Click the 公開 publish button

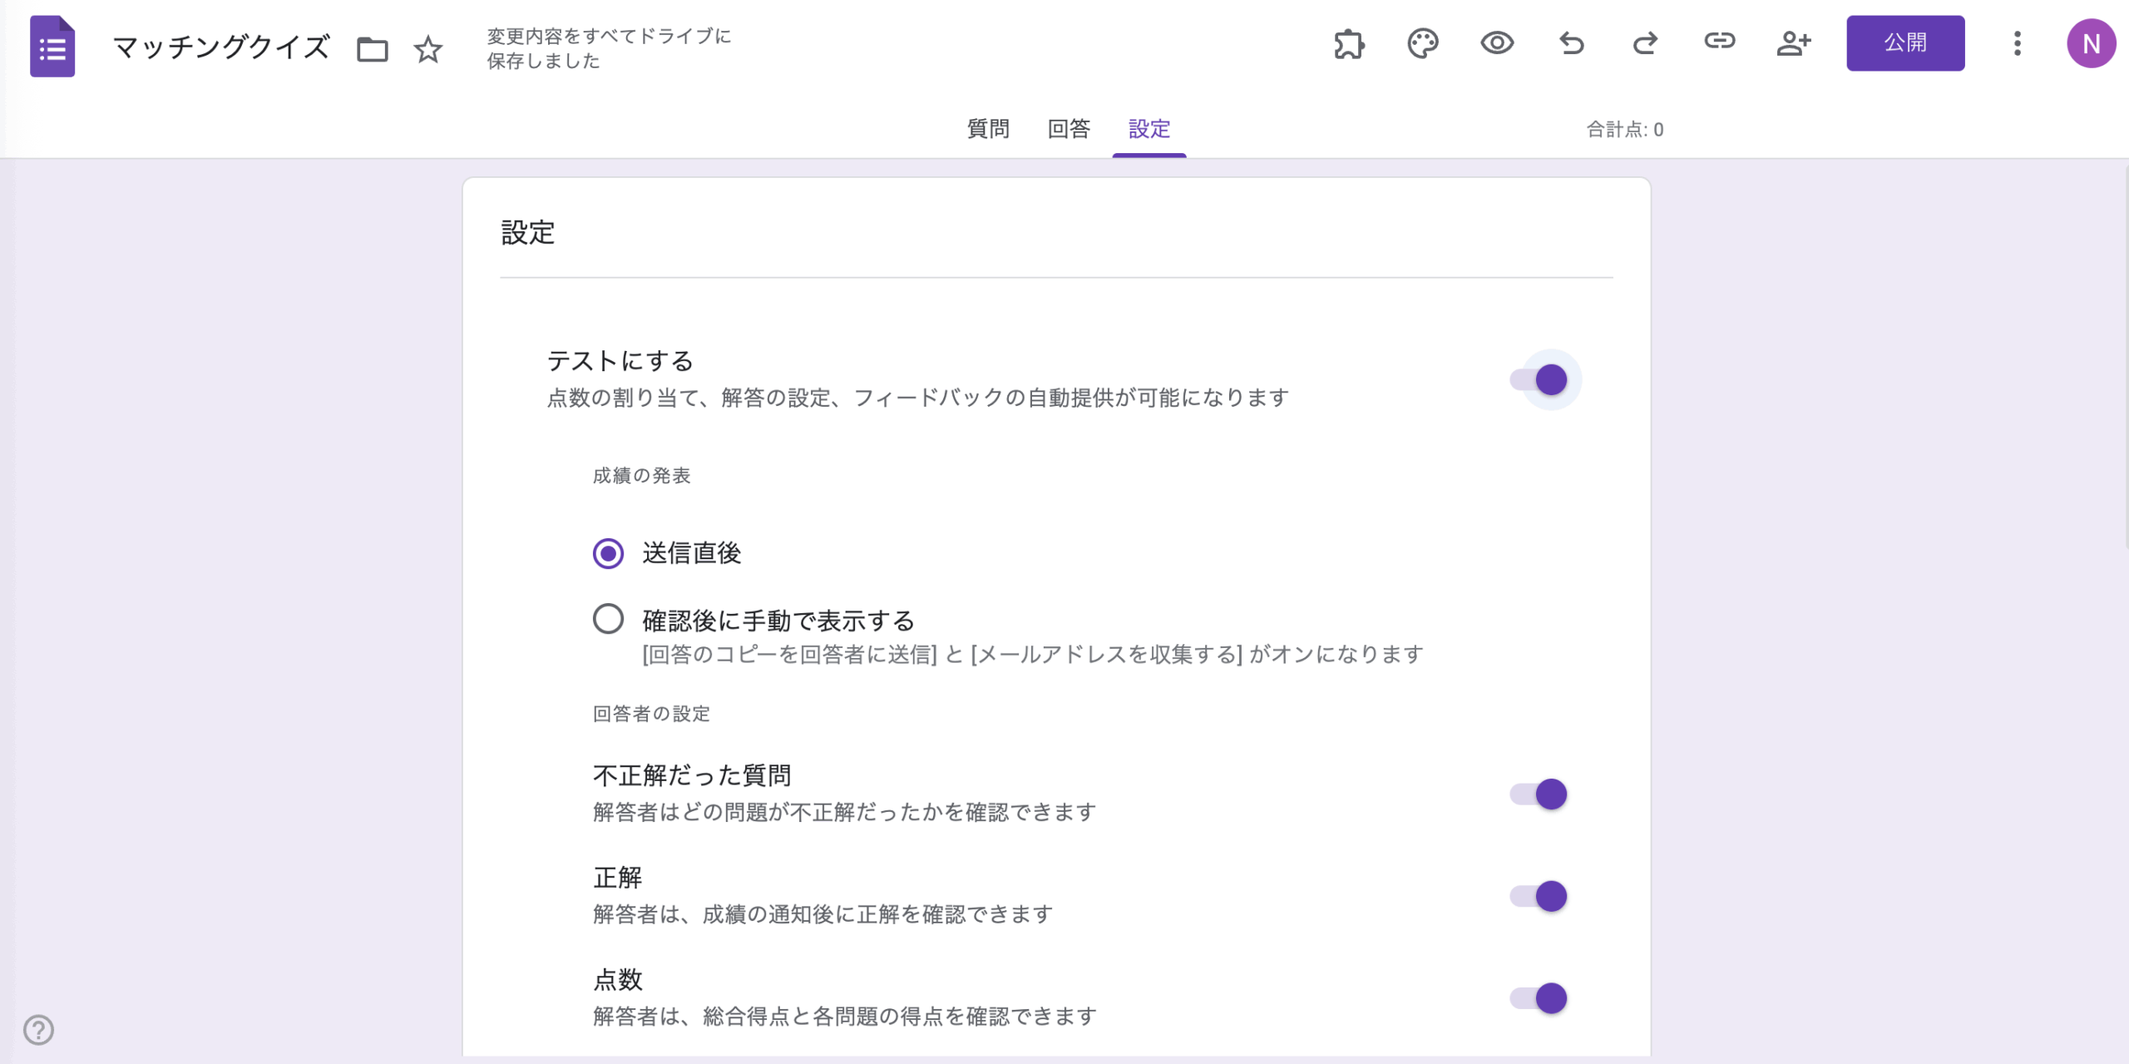pos(1905,43)
